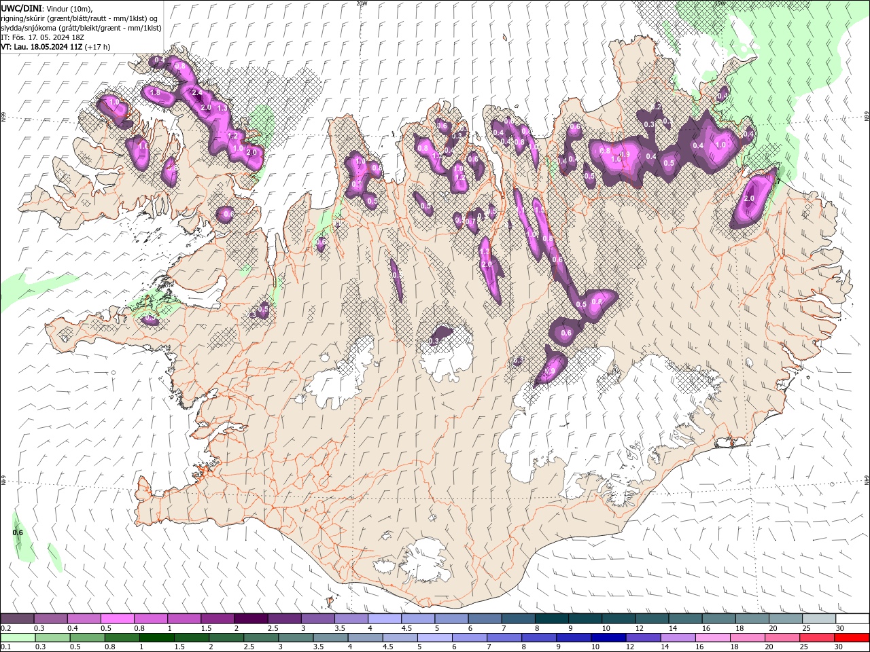
Task: Select the valid time 'VT: Lau. 18.05.2024 11Z'
Action: coord(42,47)
